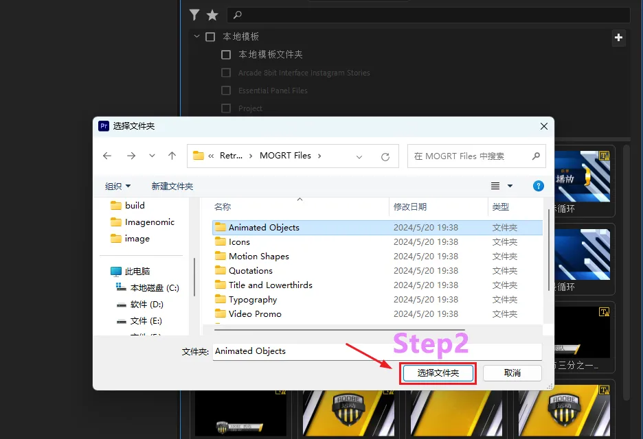
Task: Click the back navigation arrow
Action: click(x=107, y=156)
